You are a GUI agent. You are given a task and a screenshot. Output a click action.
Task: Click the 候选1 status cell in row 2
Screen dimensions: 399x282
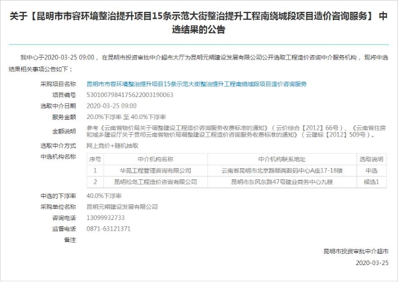(371, 182)
